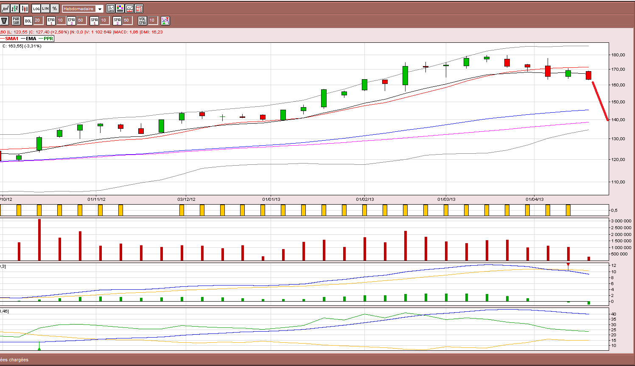Switch to bar chart (OHLC) display
635x366 pixels.
coord(15,8)
